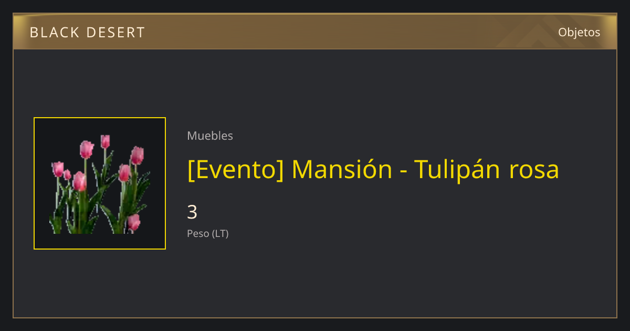Click the chevron emblem in the gold header

pyautogui.click(x=530, y=33)
